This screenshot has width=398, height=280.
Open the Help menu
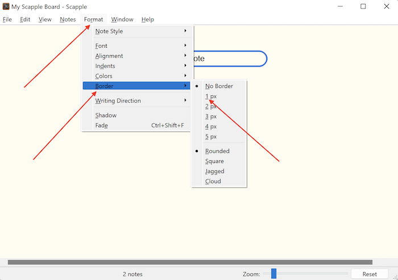[x=148, y=19]
